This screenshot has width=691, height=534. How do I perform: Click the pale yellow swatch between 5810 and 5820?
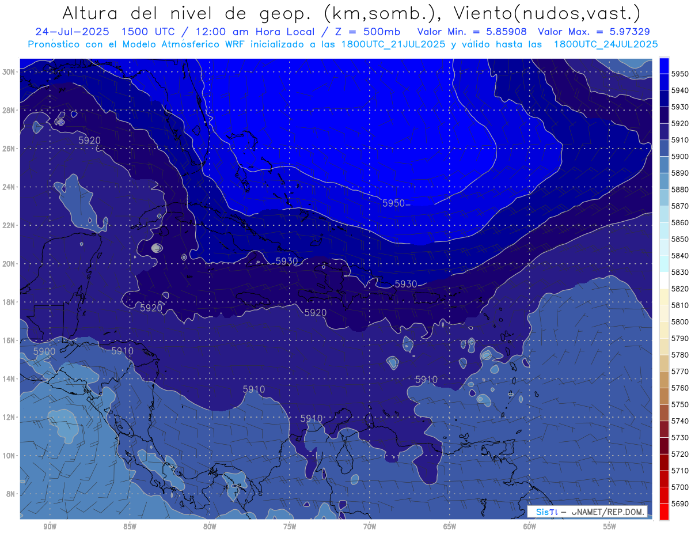click(664, 297)
